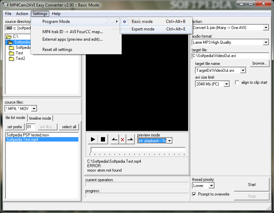274x213 pixels.
Task: Click the set prefix button
Action: (15, 127)
